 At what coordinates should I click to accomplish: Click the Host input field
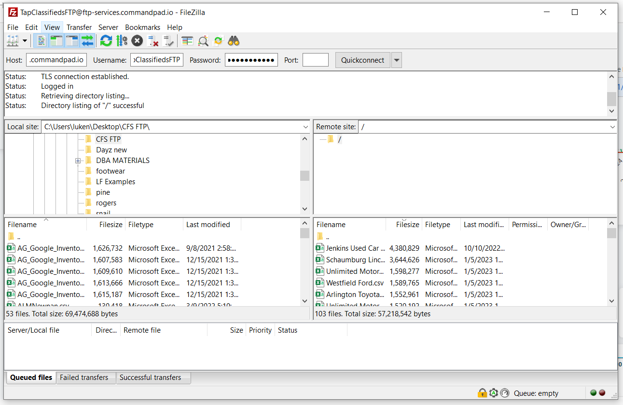[57, 60]
